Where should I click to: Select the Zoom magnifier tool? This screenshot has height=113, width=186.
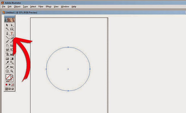point(12,71)
